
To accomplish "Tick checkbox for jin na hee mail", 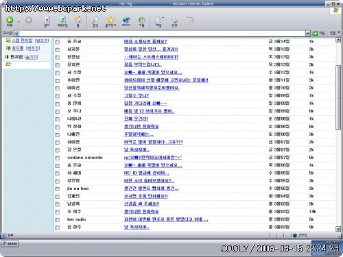I will click(x=58, y=189).
